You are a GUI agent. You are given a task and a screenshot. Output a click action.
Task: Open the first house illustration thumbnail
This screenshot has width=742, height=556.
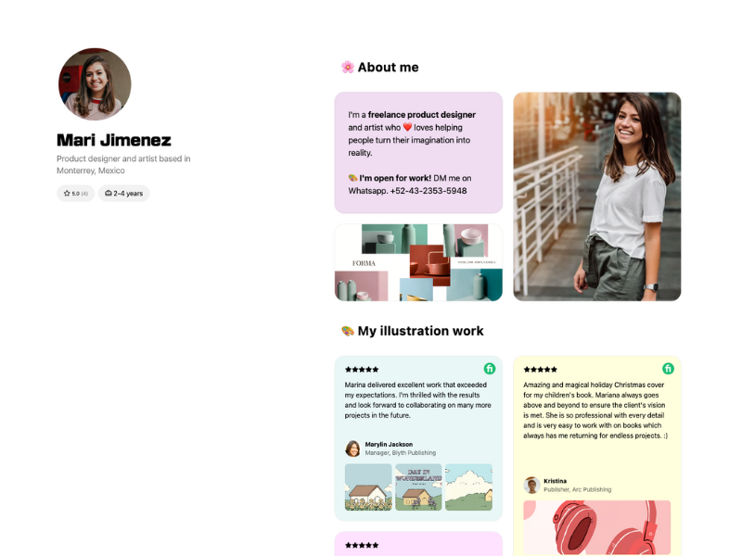(368, 487)
